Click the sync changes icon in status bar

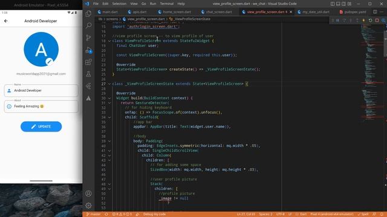[x=106, y=215]
